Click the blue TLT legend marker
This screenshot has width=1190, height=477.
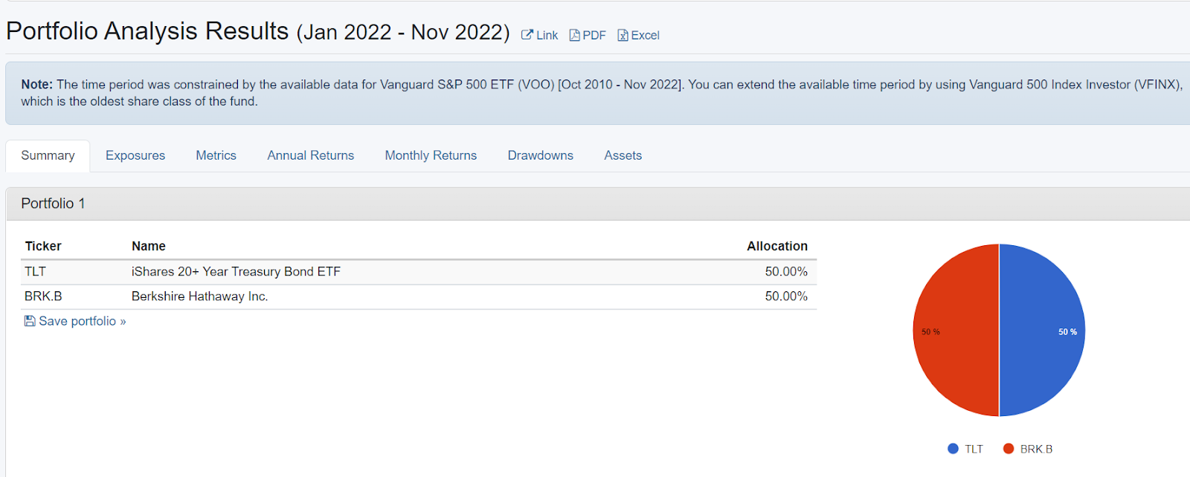(x=953, y=449)
